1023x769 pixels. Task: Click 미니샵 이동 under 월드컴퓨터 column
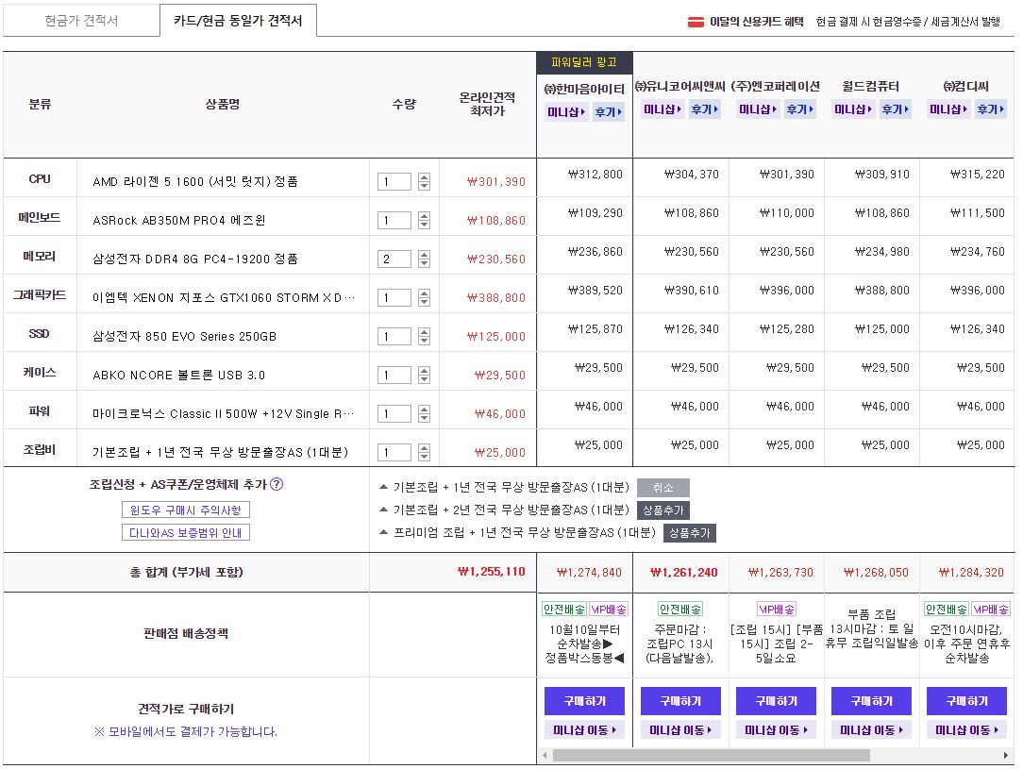[871, 730]
